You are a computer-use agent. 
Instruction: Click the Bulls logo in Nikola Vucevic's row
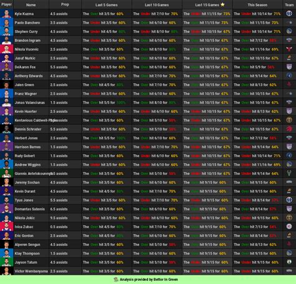point(289,49)
